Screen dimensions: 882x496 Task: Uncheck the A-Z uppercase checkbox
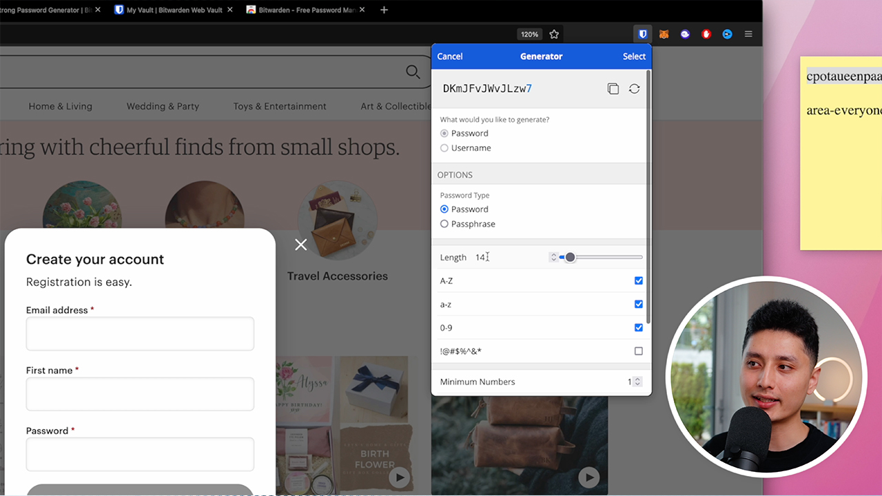click(639, 281)
